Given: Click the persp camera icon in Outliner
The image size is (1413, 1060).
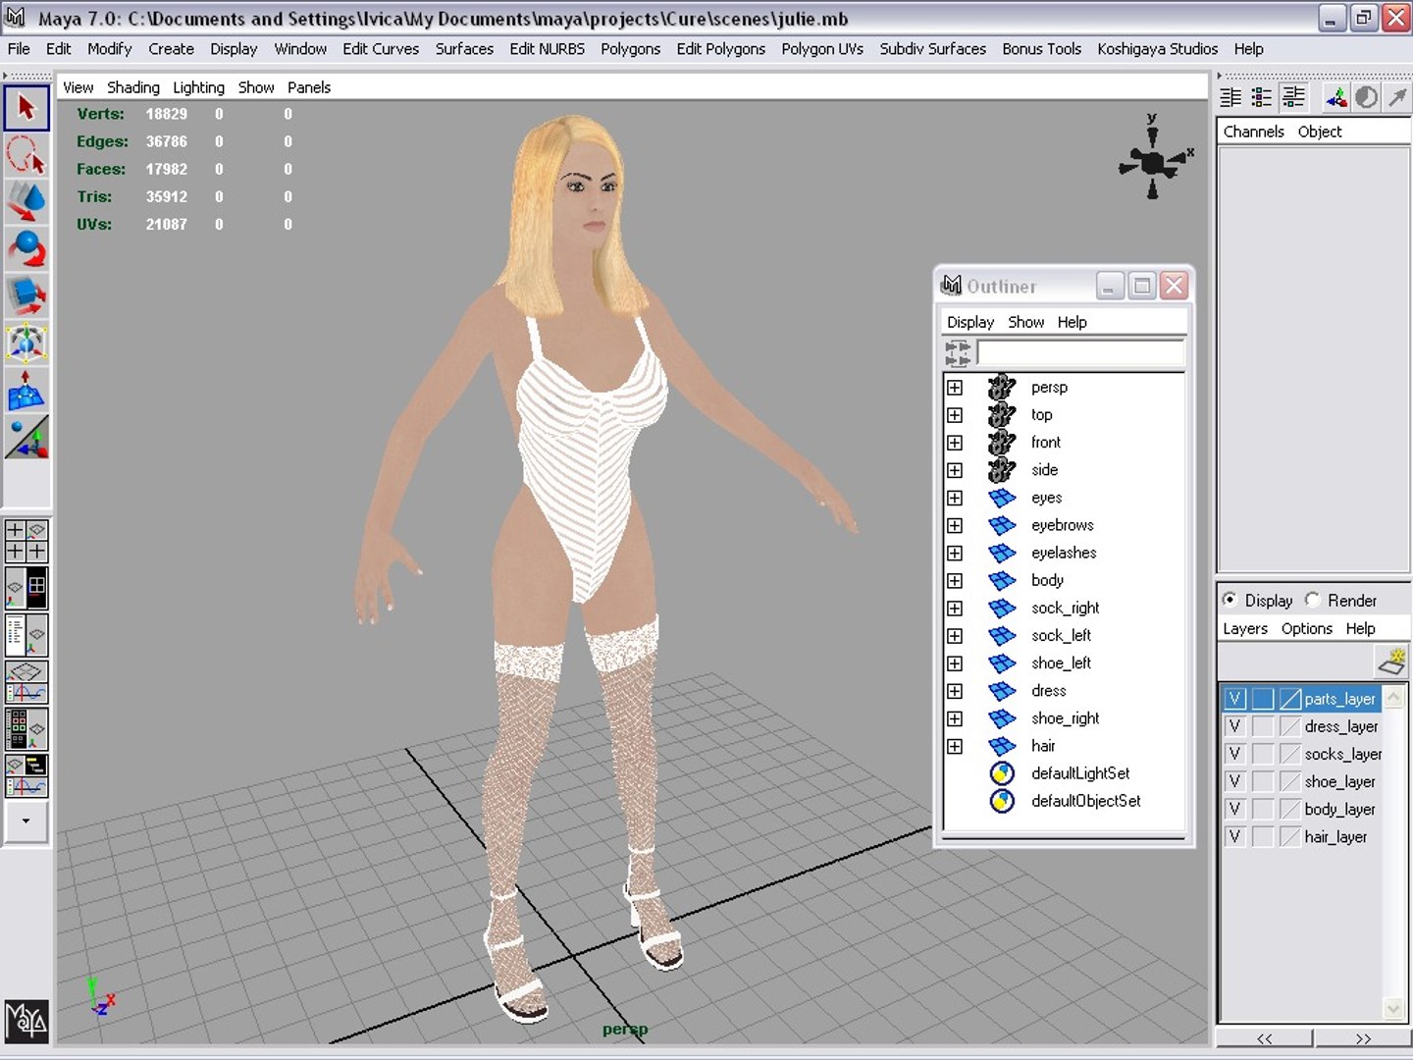Looking at the screenshot, I should (x=1002, y=387).
